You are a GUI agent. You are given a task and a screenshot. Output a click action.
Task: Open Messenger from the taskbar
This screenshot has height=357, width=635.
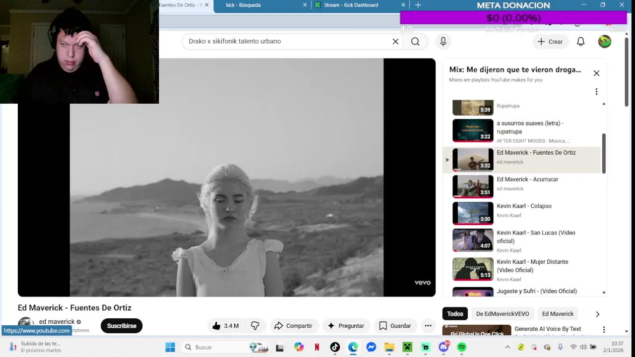click(x=371, y=347)
